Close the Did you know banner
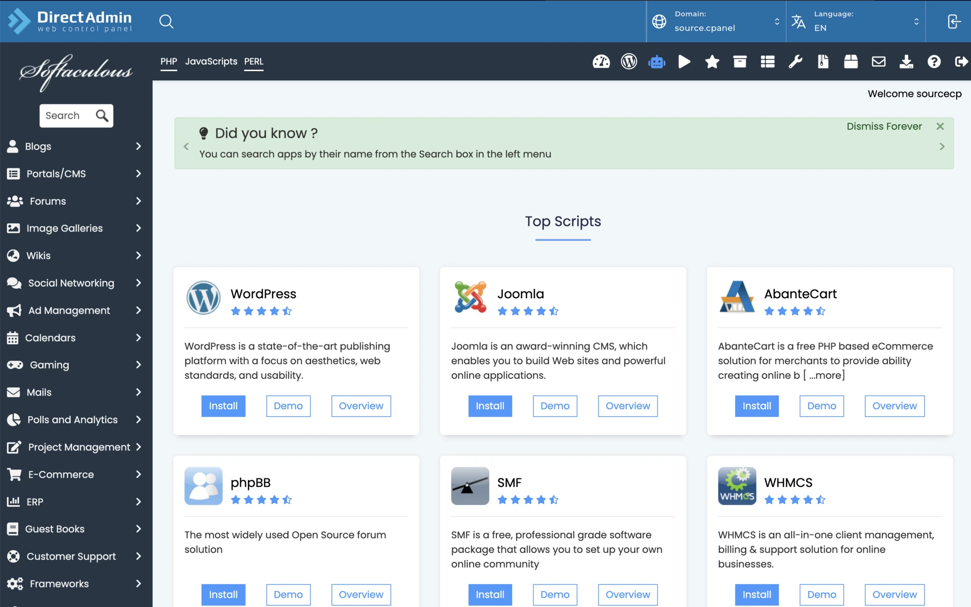Image resolution: width=971 pixels, height=607 pixels. coord(940,126)
